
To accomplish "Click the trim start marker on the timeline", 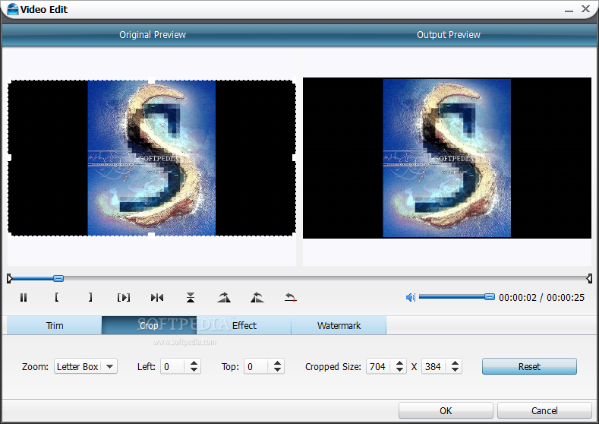I will pyautogui.click(x=10, y=278).
